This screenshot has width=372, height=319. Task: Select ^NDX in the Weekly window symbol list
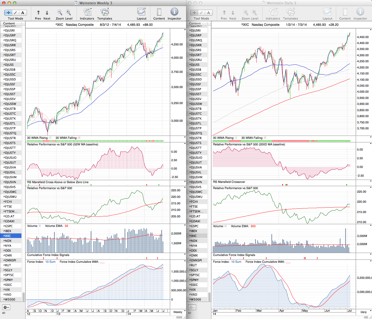tap(8, 241)
